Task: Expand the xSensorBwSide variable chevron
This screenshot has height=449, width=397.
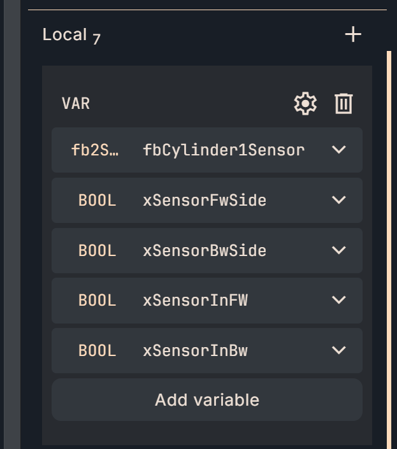Action: click(x=339, y=250)
